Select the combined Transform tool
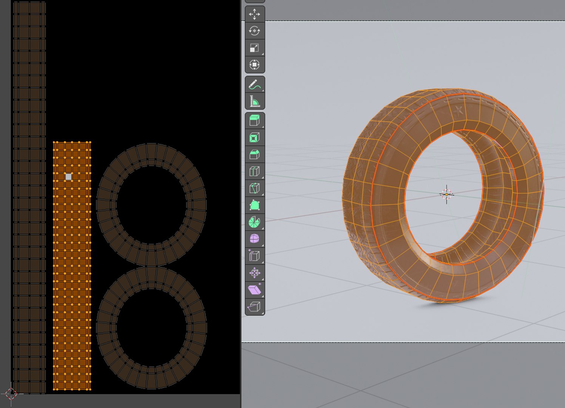The image size is (565, 408). point(255,65)
